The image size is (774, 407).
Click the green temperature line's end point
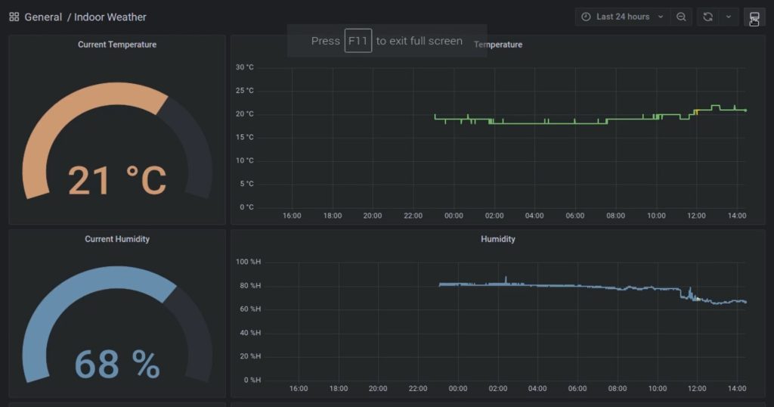coord(745,110)
